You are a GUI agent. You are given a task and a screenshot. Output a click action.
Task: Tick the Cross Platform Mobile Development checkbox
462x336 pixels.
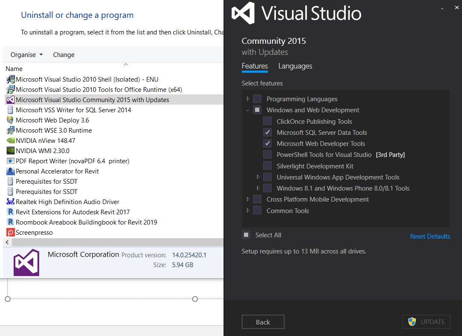pyautogui.click(x=257, y=199)
